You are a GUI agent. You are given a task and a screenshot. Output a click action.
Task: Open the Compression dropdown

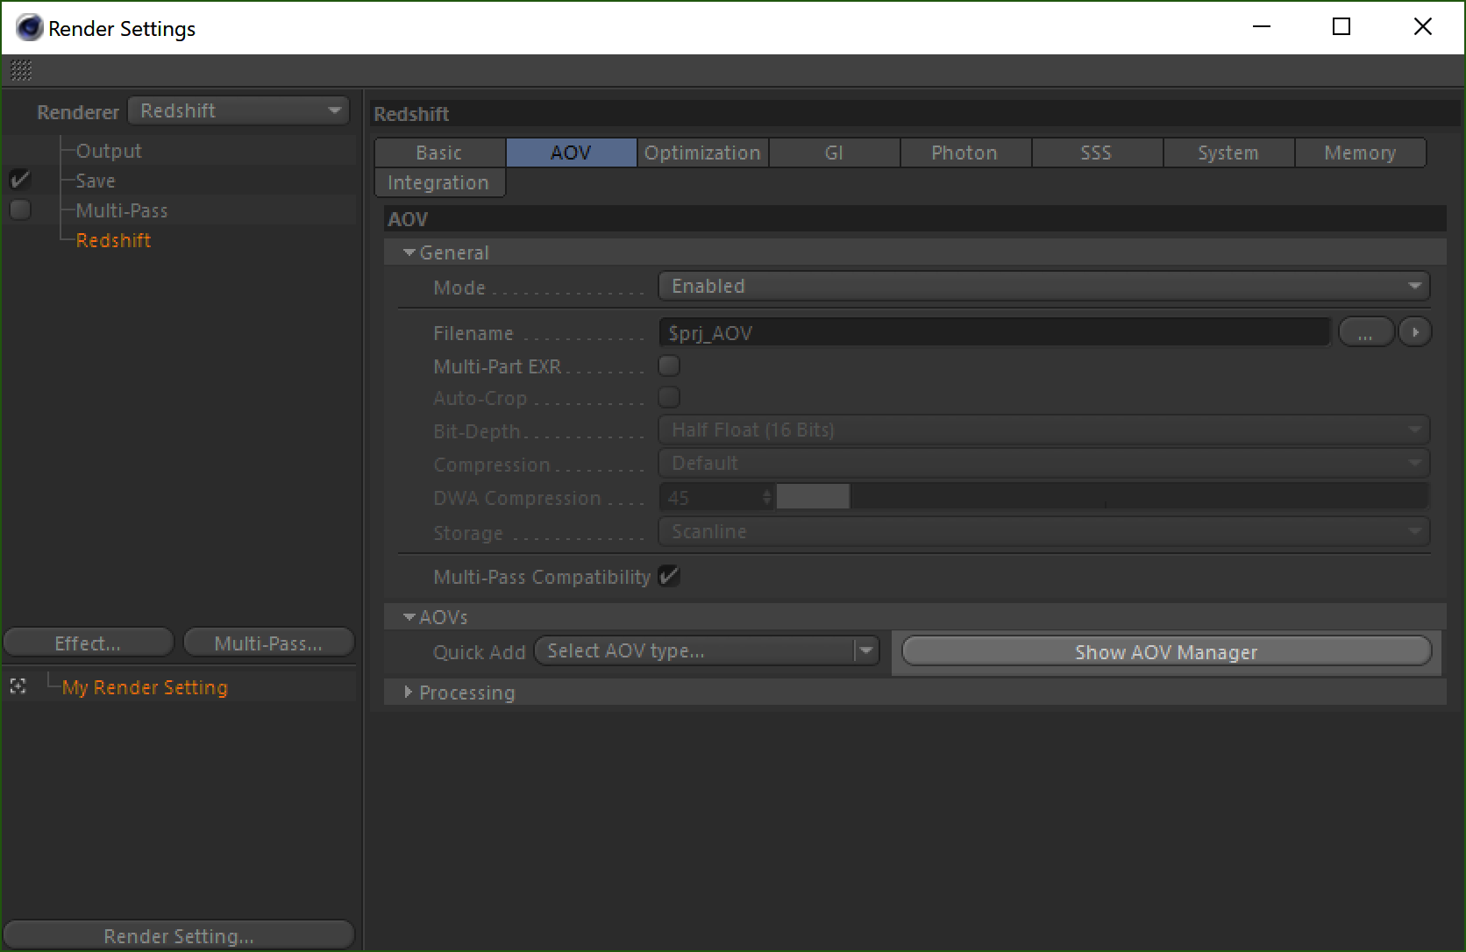click(1043, 463)
